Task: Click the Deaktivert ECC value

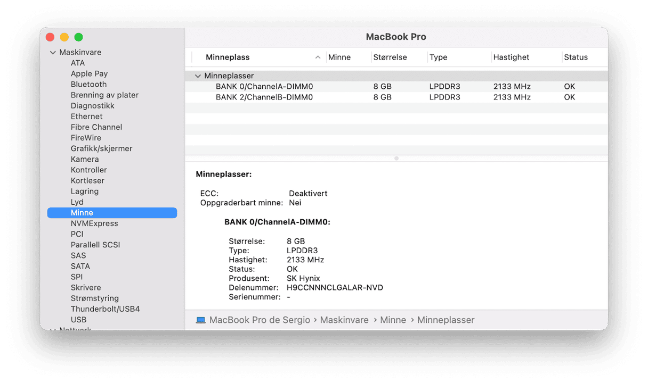Action: tap(308, 194)
